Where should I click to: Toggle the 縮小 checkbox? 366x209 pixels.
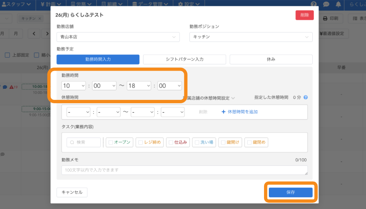36,55
